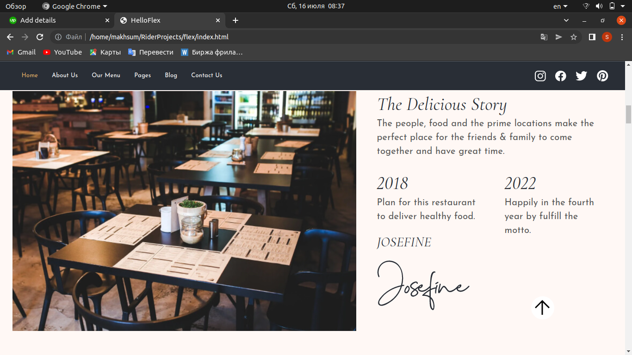Viewport: 632px width, 355px height.
Task: Open the share page icon in address bar
Action: pos(559,37)
